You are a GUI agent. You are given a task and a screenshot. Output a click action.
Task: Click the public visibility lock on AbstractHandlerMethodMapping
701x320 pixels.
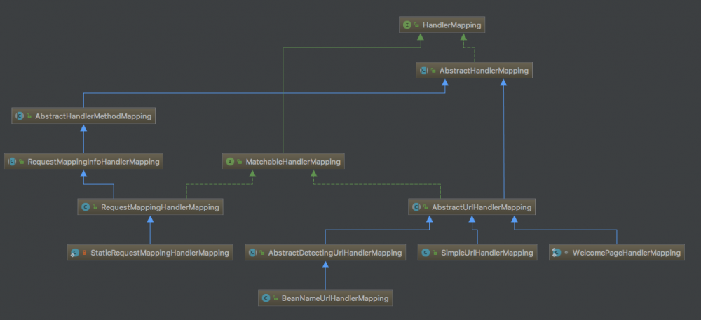tap(29, 116)
